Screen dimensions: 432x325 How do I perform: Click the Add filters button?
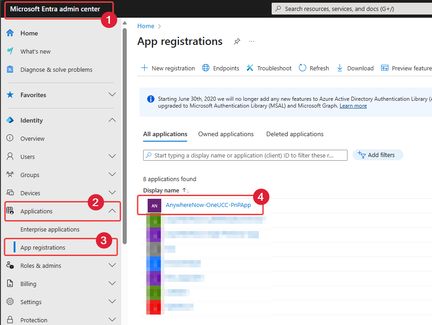click(378, 155)
